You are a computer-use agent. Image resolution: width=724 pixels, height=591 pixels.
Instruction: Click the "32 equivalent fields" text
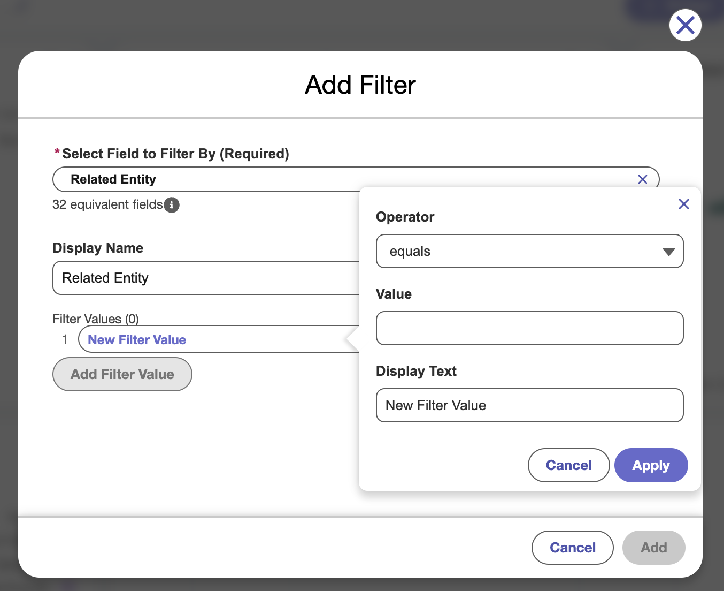[107, 204]
